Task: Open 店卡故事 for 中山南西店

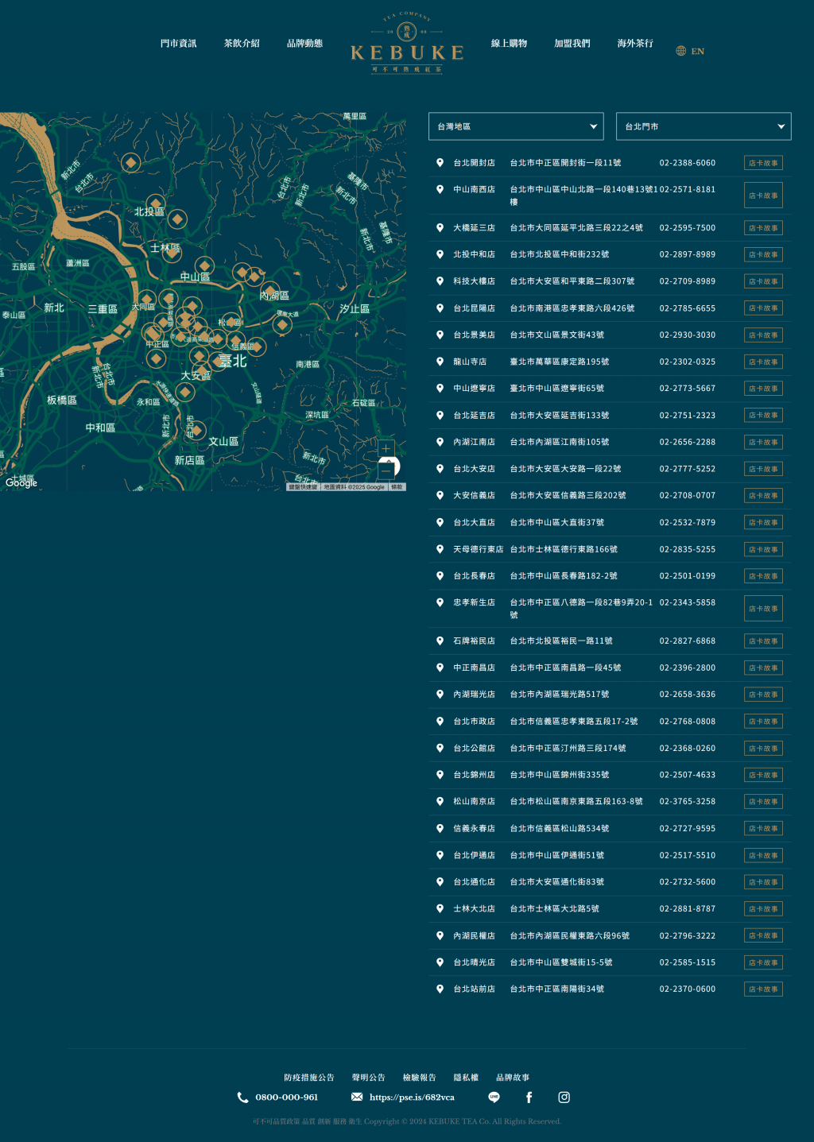Action: (763, 195)
